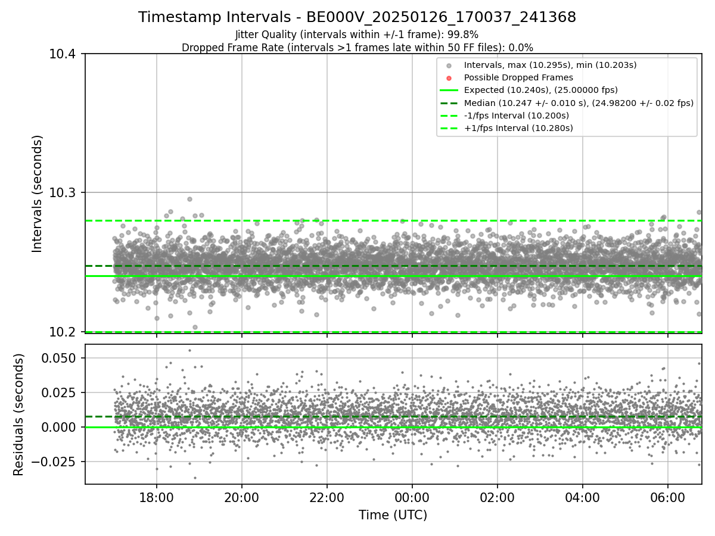Click the 00:00 time tick label

[412, 497]
